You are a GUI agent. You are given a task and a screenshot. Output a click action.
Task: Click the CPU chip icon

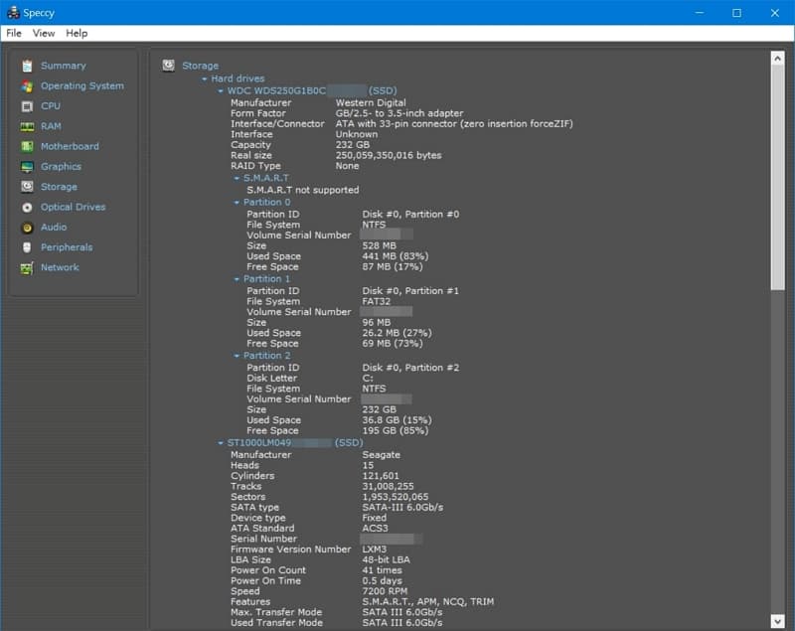[x=28, y=106]
